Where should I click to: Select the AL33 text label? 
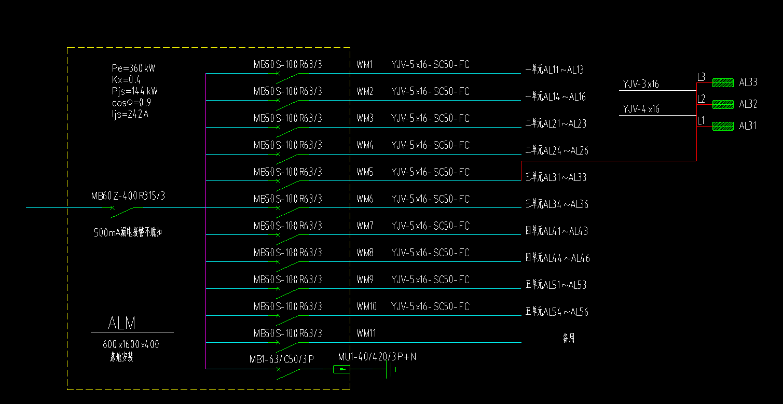tap(748, 82)
